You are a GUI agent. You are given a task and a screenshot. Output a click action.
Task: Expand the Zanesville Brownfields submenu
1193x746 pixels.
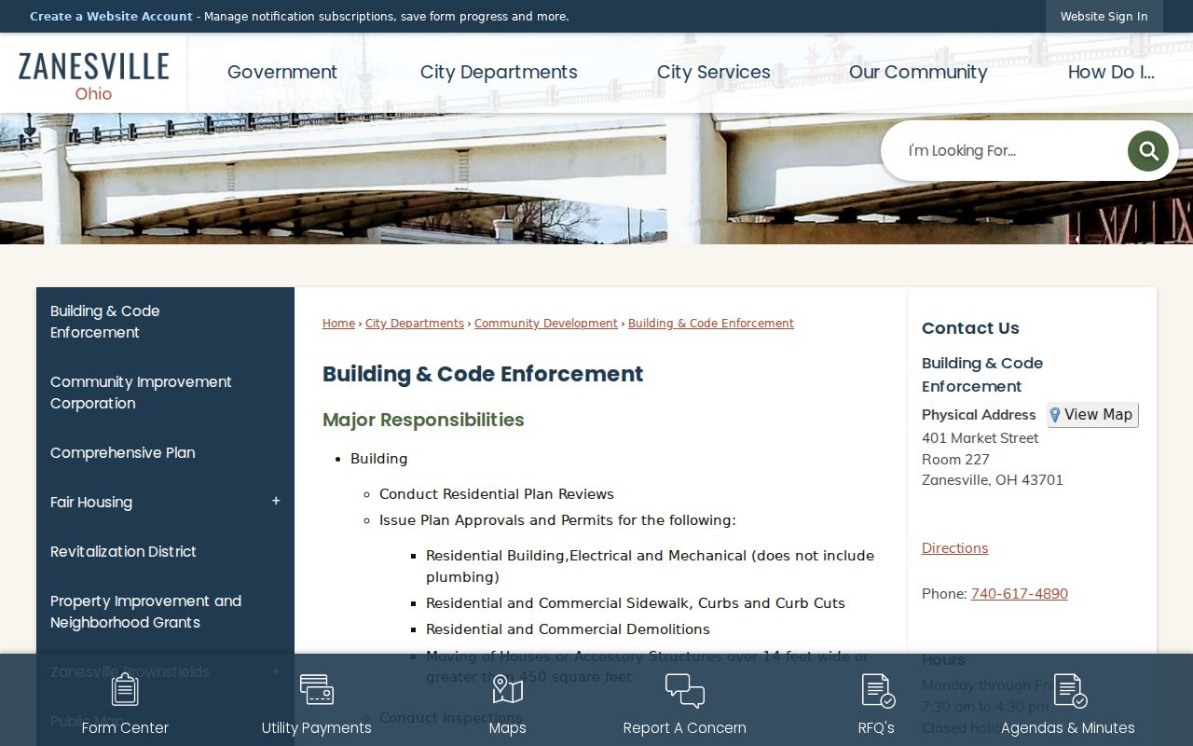(x=276, y=671)
